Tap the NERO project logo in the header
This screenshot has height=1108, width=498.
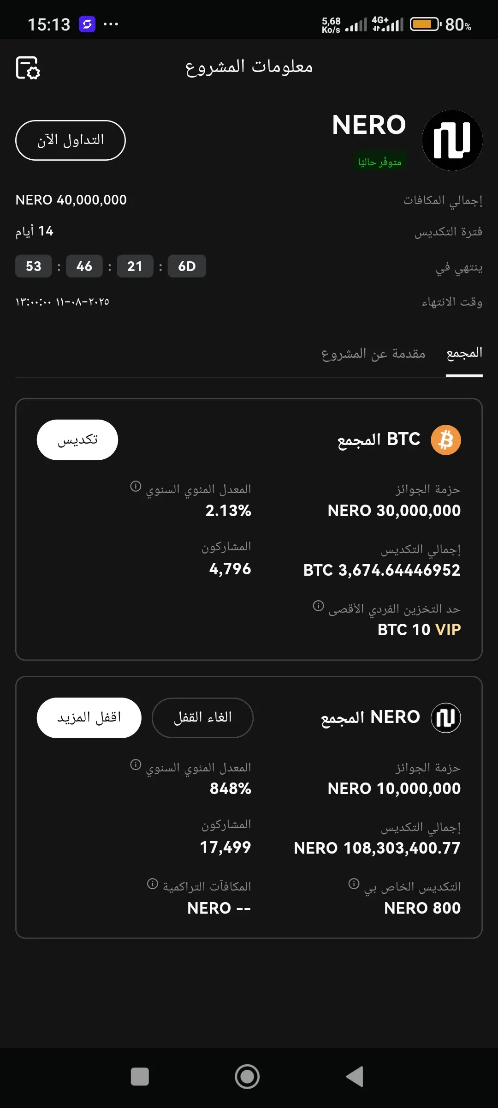coord(452,140)
